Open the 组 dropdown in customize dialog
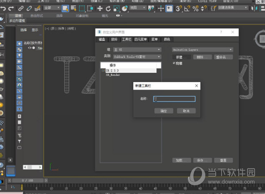 pyautogui.click(x=137, y=49)
